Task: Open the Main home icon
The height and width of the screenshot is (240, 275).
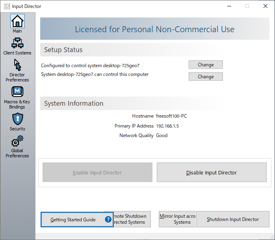Action: (18, 21)
